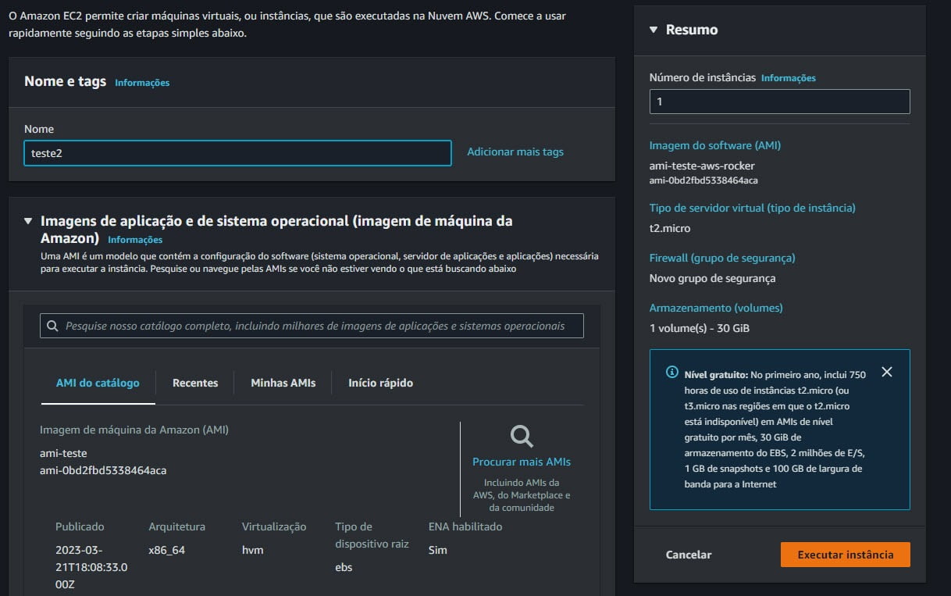The height and width of the screenshot is (596, 951).
Task: Click the x86_64 architecture value
Action: pyautogui.click(x=167, y=550)
